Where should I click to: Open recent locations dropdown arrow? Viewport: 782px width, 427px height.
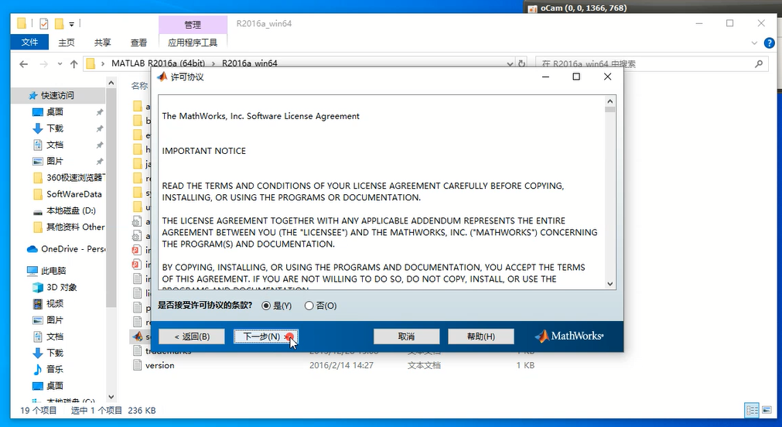(x=60, y=64)
